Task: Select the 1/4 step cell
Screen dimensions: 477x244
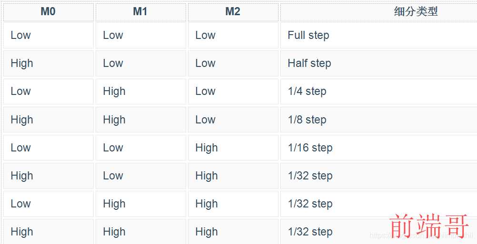Action: (x=379, y=91)
